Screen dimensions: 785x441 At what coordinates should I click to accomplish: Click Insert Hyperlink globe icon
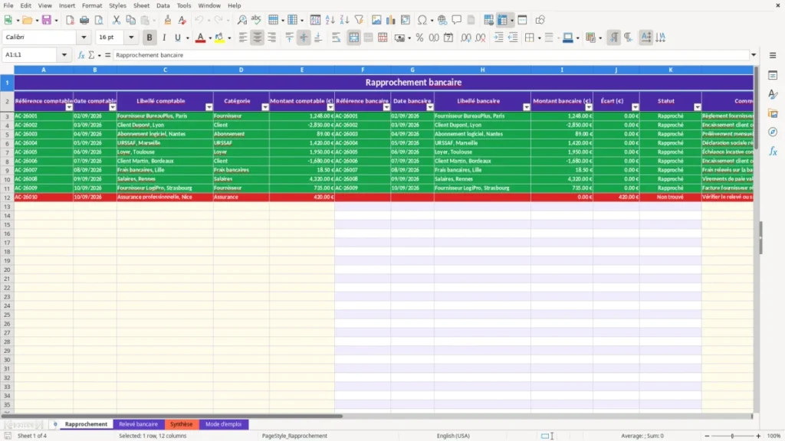pyautogui.click(x=442, y=20)
